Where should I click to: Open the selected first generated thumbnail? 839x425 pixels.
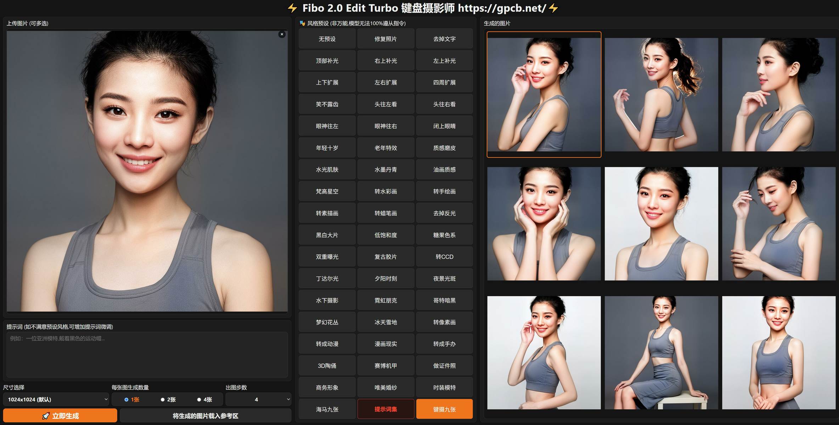(x=544, y=95)
